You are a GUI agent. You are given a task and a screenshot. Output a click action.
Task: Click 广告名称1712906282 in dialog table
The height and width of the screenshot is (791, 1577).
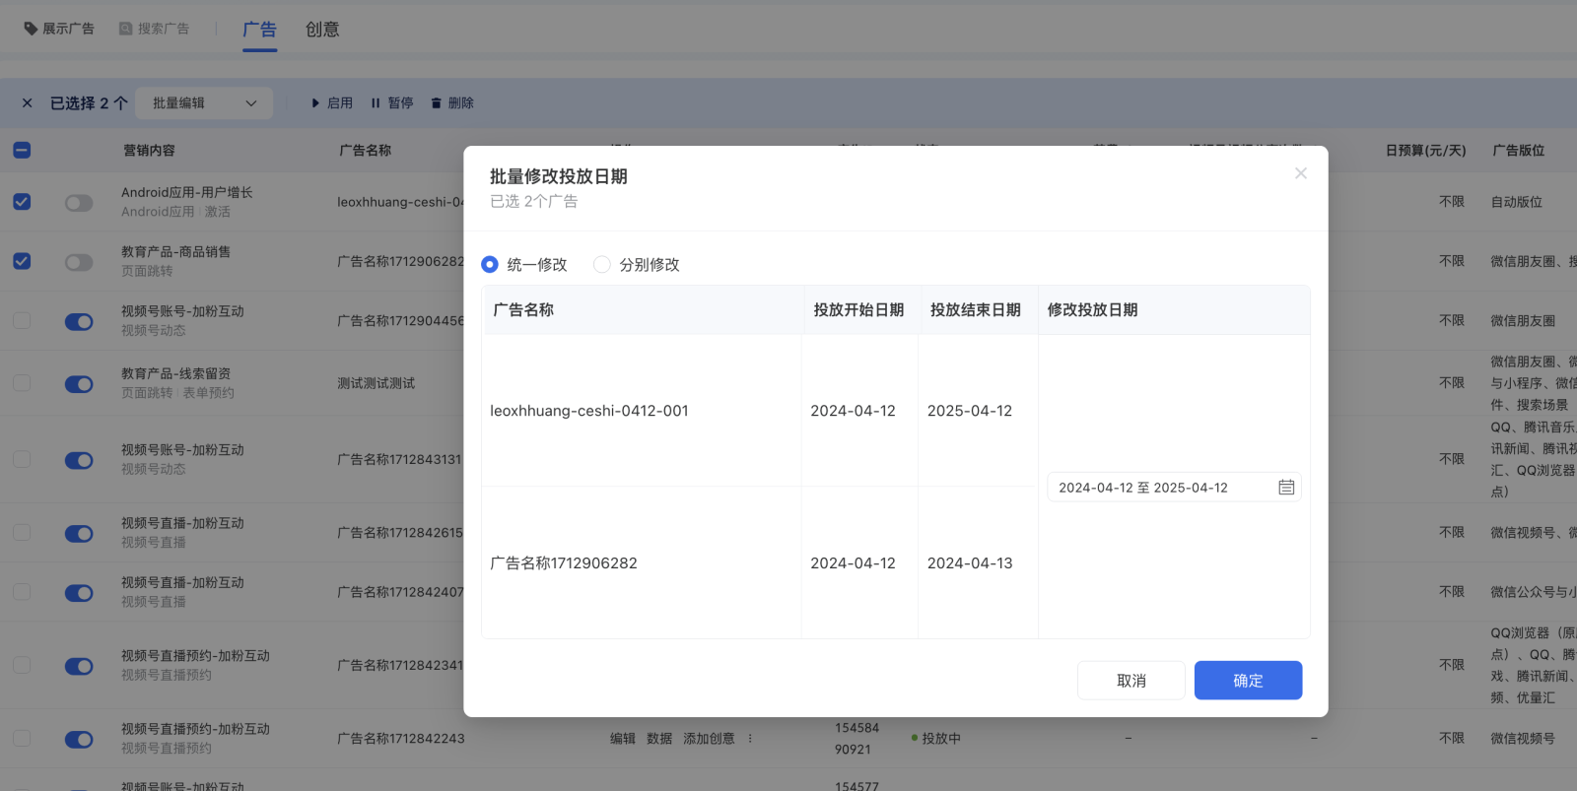(564, 563)
